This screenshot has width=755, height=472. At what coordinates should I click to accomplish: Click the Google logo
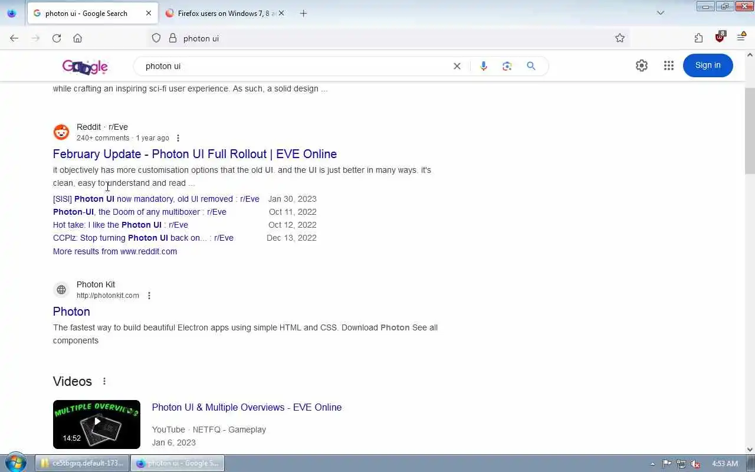(86, 67)
